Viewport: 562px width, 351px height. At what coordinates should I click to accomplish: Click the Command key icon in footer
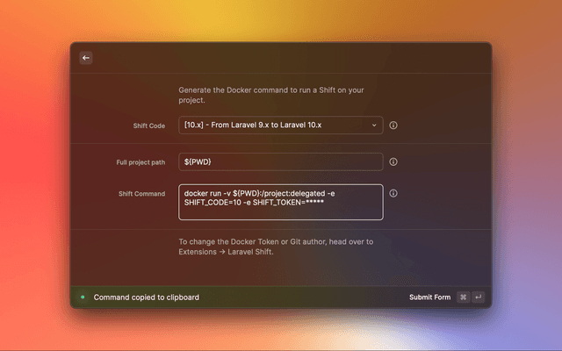(x=464, y=297)
